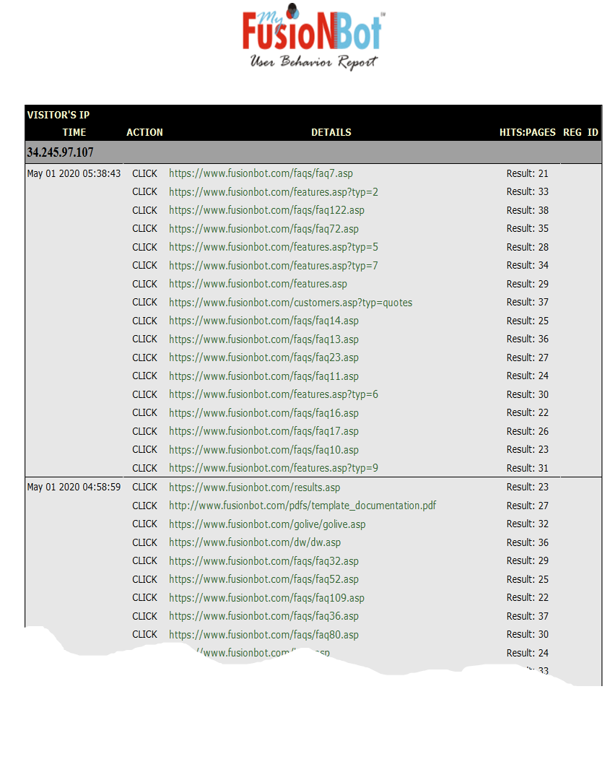Viewport: 610px width, 780px height.
Task: Click the REG ID column header
Action: 580,132
